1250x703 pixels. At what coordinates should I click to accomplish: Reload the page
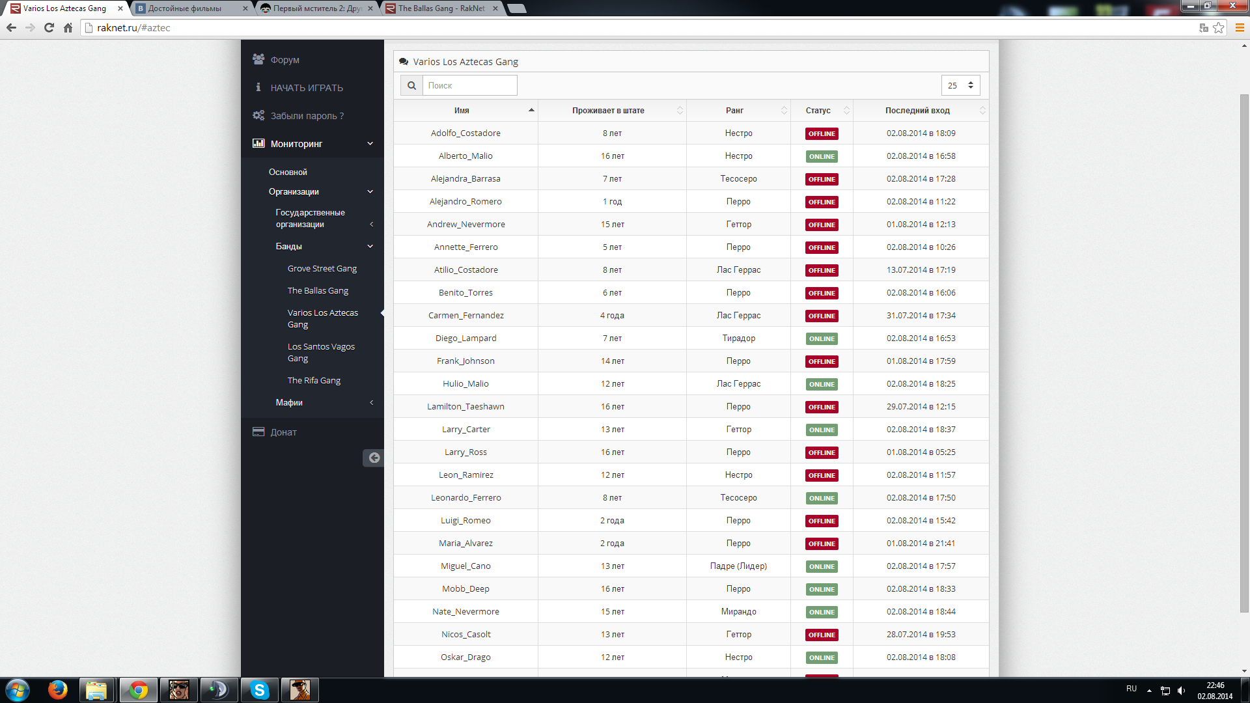coord(49,28)
